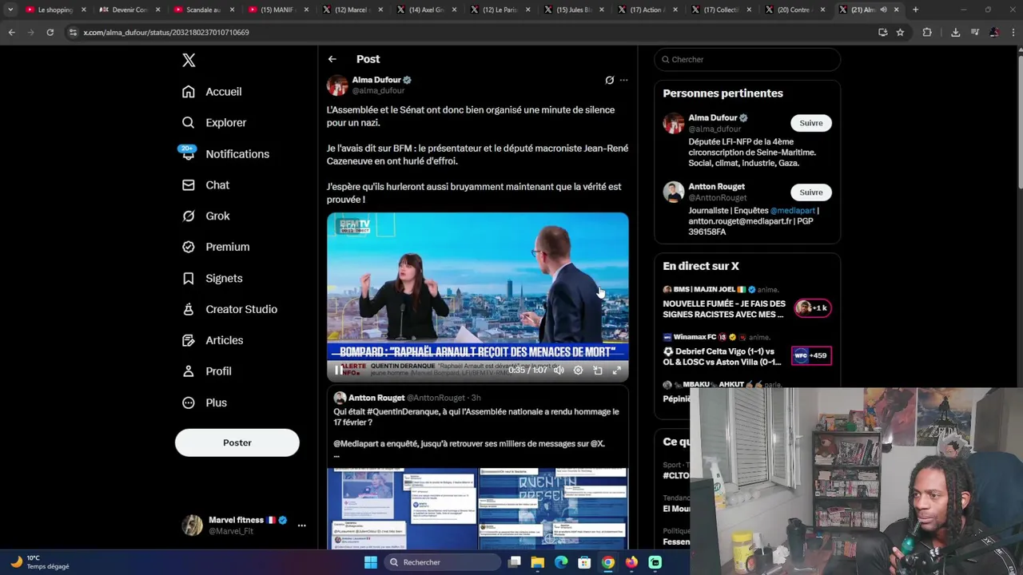Open weather widget 'Temps dégagé'
This screenshot has width=1023, height=575.
point(40,562)
